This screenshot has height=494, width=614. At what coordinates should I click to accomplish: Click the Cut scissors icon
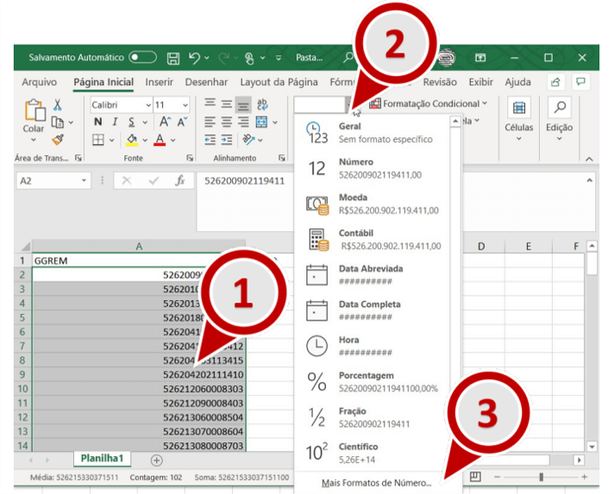click(x=58, y=104)
